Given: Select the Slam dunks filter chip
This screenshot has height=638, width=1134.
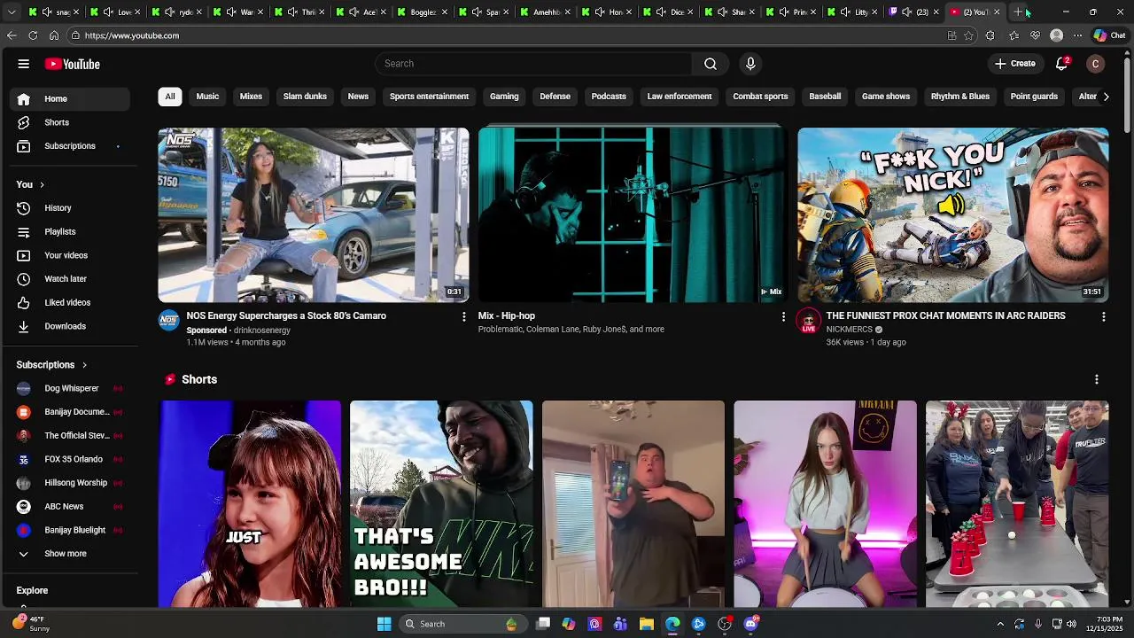Looking at the screenshot, I should tap(305, 97).
